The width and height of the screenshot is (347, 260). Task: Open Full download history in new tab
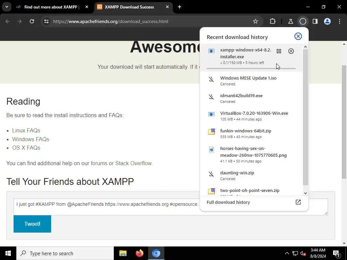click(298, 202)
